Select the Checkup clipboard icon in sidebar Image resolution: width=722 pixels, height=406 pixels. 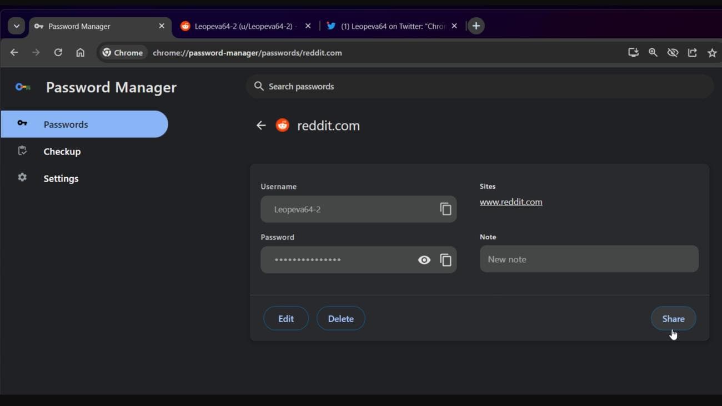pyautogui.click(x=22, y=151)
